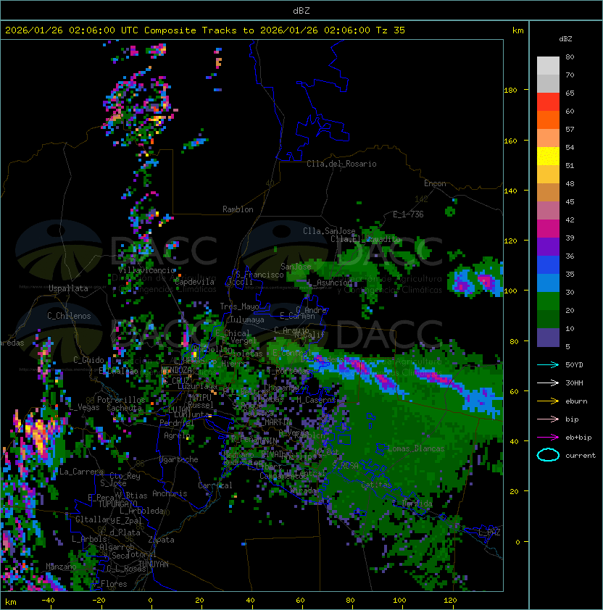Click the 30HM white arrow legend icon
Viewport: 603px width, 610px height.
548,383
